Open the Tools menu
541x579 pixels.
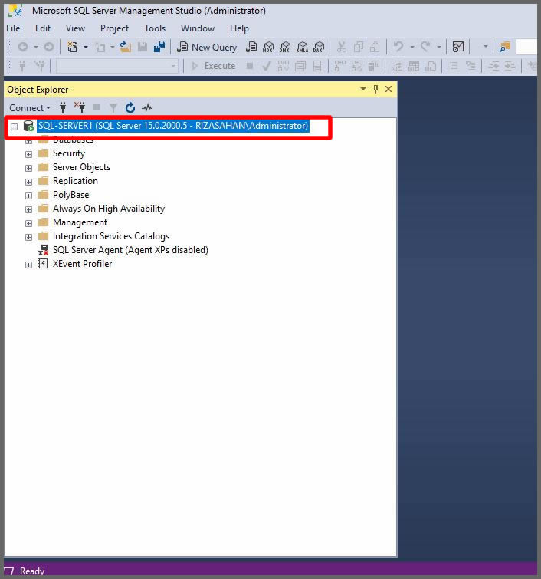click(x=155, y=28)
